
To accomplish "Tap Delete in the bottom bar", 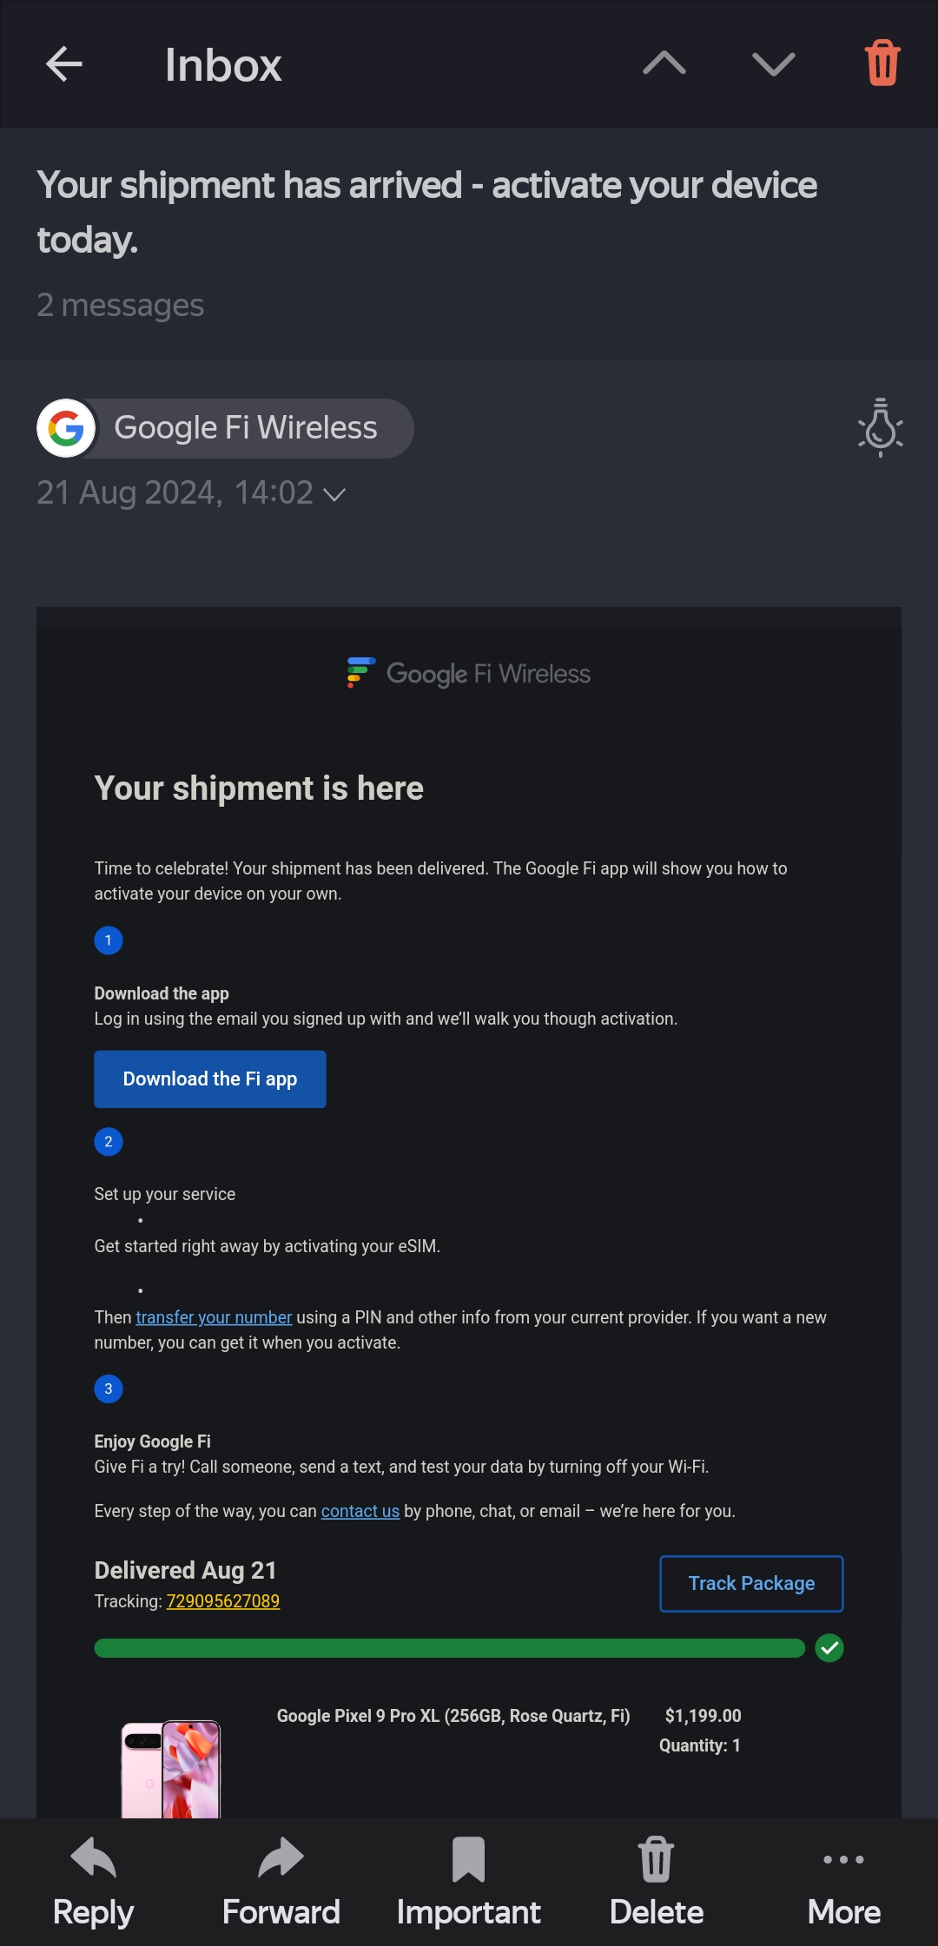I will (x=657, y=1881).
